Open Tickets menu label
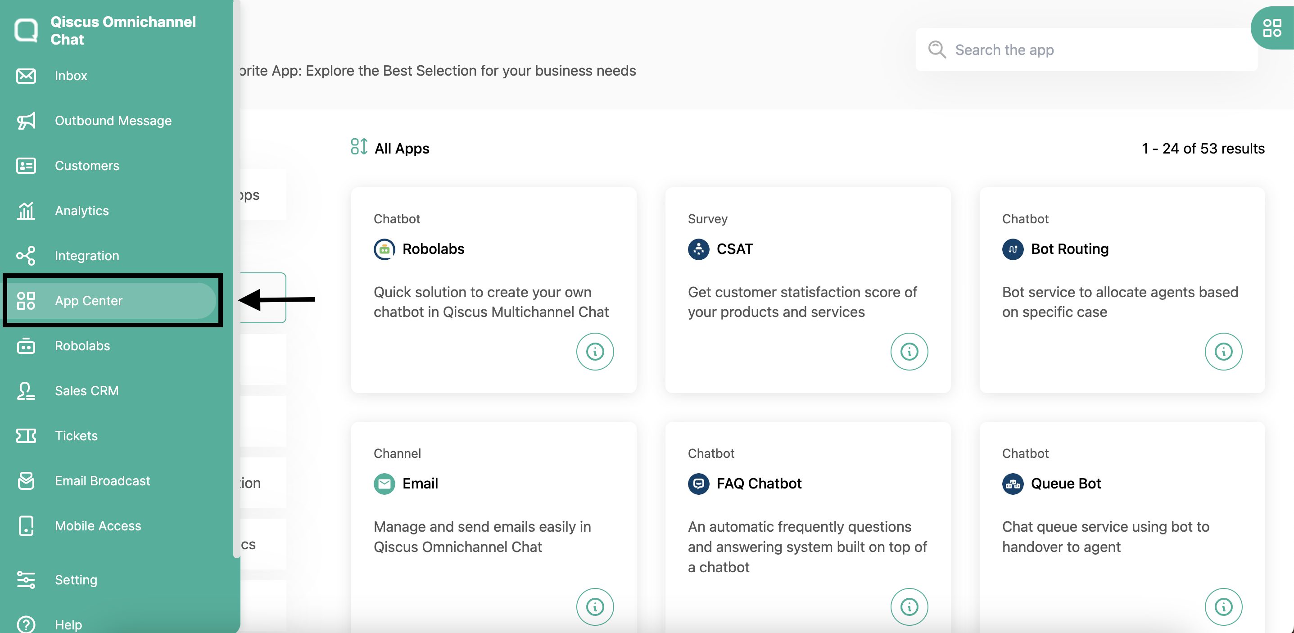1294x633 pixels. 77,435
